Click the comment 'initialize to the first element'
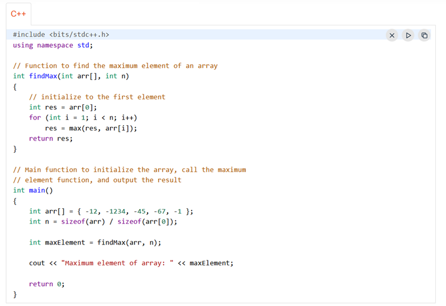 click(x=97, y=97)
